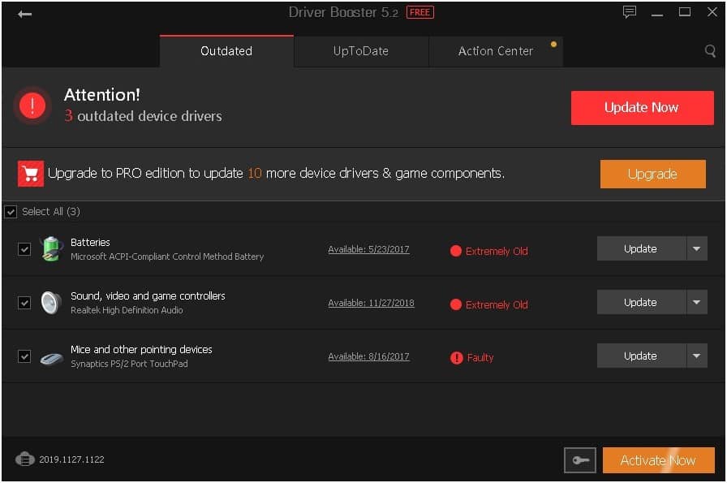Click the Batteries category name
727x483 pixels.
(90, 242)
